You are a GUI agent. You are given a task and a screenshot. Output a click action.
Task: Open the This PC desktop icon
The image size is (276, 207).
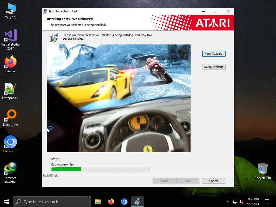(x=11, y=11)
